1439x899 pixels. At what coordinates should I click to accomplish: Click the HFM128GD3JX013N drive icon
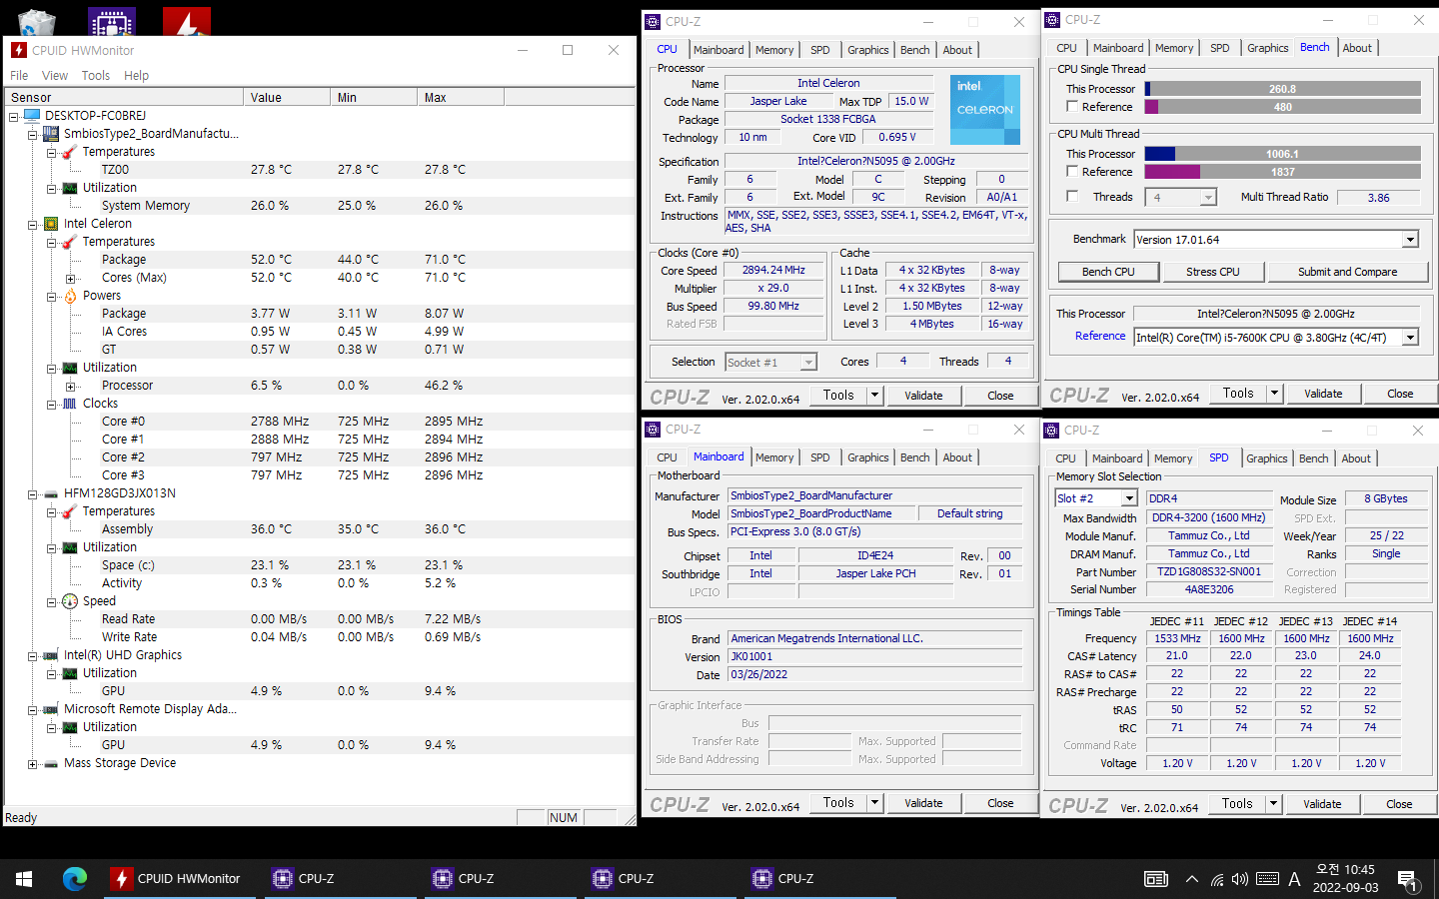tap(51, 493)
